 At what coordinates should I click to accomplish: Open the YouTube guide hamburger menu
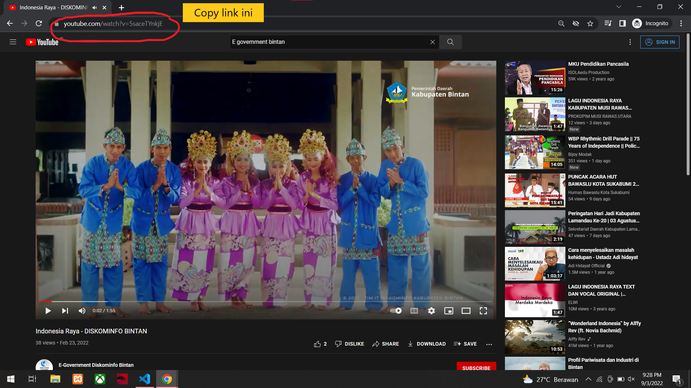click(13, 42)
